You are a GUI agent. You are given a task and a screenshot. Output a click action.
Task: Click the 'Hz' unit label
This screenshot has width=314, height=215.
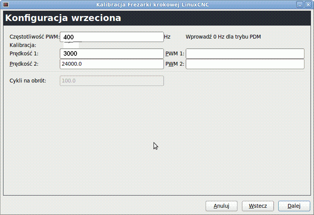[167, 37]
